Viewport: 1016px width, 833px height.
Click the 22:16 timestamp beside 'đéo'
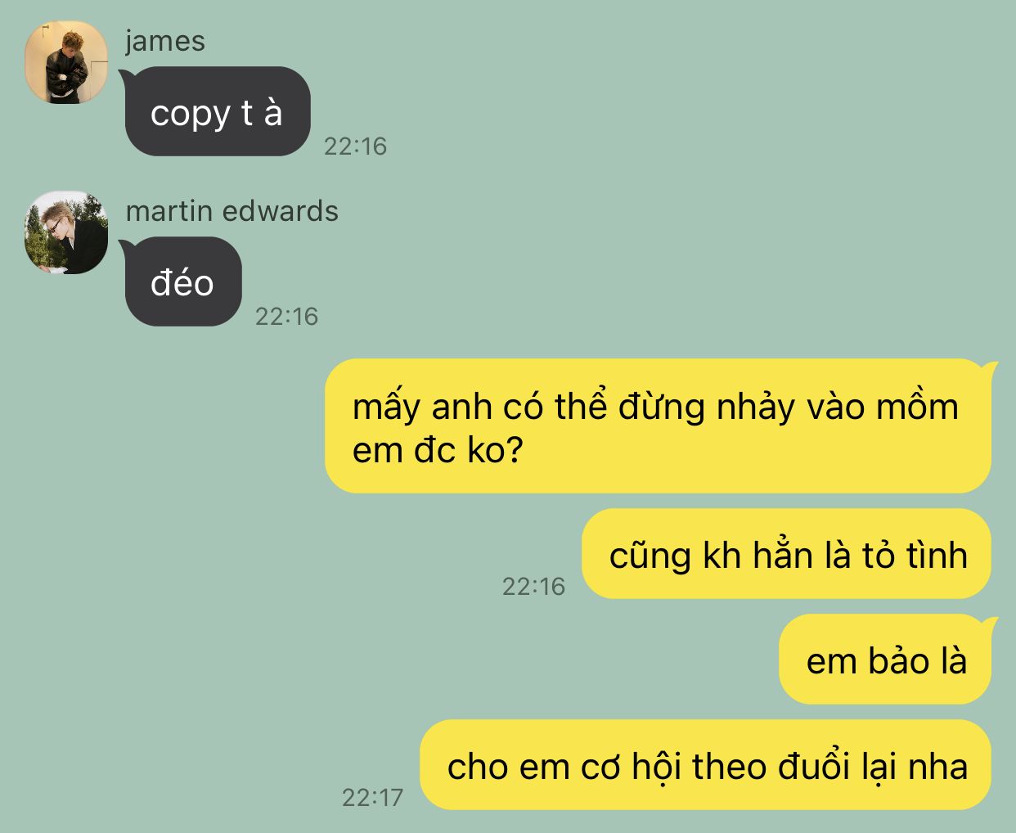click(286, 317)
